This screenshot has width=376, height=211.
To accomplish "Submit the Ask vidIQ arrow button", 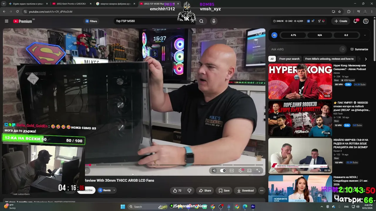I will [x=343, y=49].
